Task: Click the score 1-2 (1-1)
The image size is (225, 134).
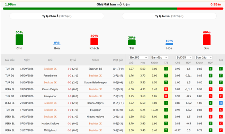Action: coord(73,75)
